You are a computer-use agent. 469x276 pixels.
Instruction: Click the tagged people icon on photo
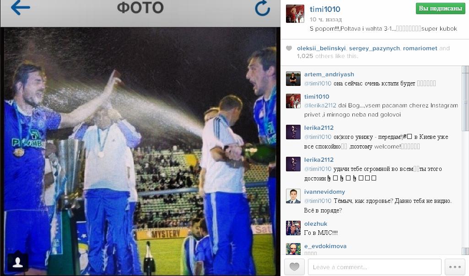pyautogui.click(x=18, y=262)
